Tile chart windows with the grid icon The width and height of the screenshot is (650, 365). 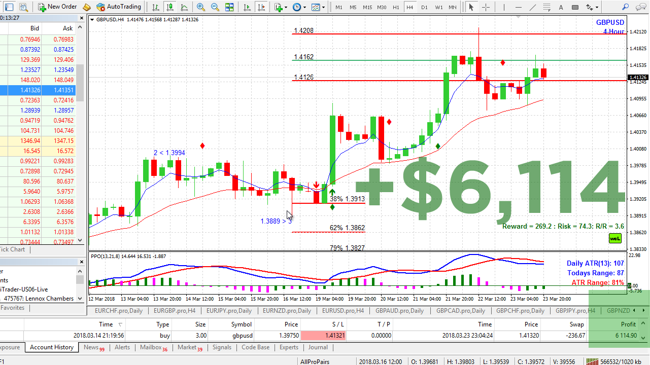point(230,7)
